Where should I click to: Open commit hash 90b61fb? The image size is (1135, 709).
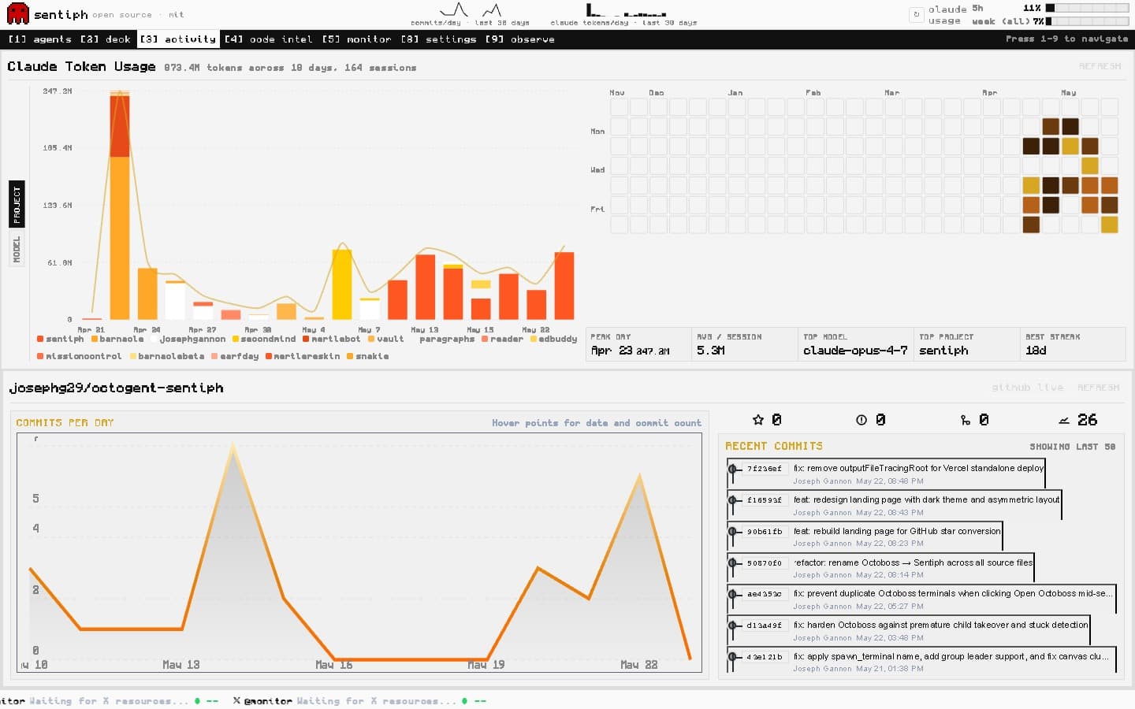(765, 532)
